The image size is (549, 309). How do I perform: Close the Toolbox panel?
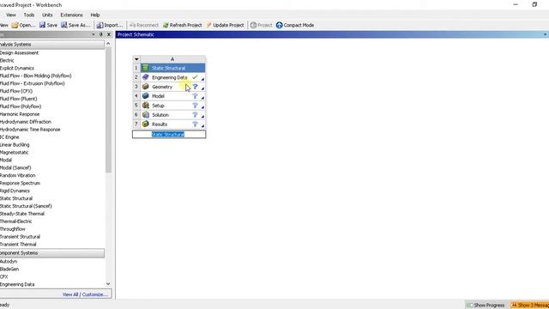click(x=109, y=34)
